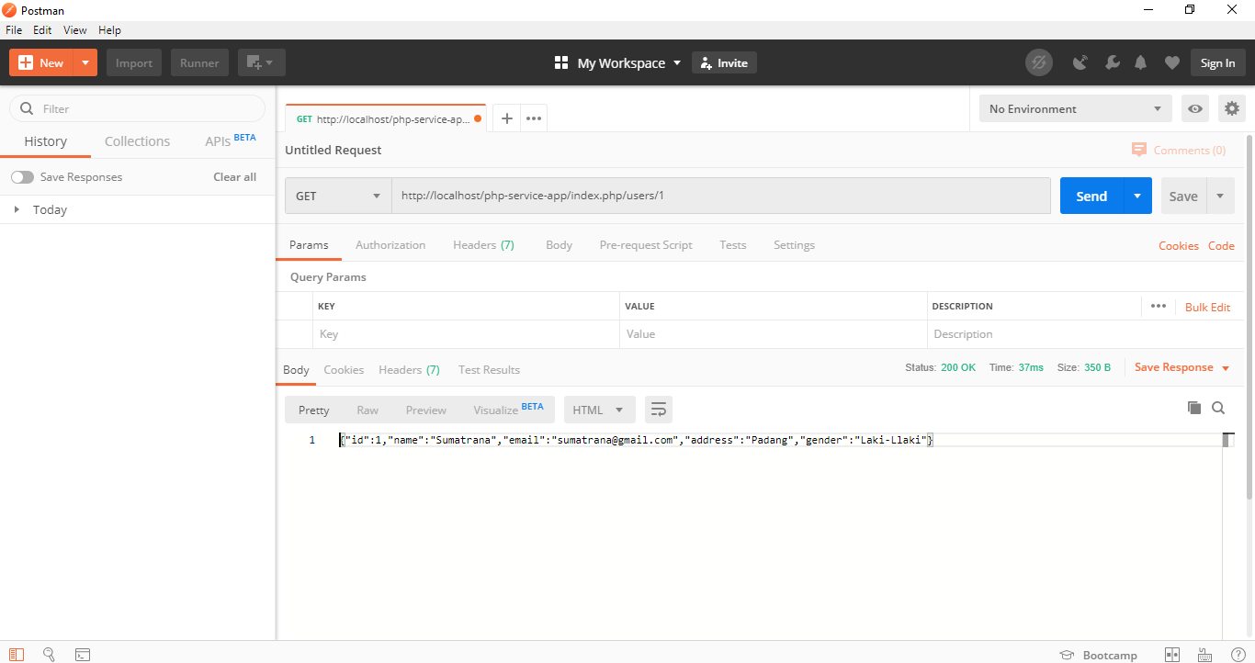1255x663 pixels.
Task: Open the console icon in the status bar
Action: coord(83,654)
